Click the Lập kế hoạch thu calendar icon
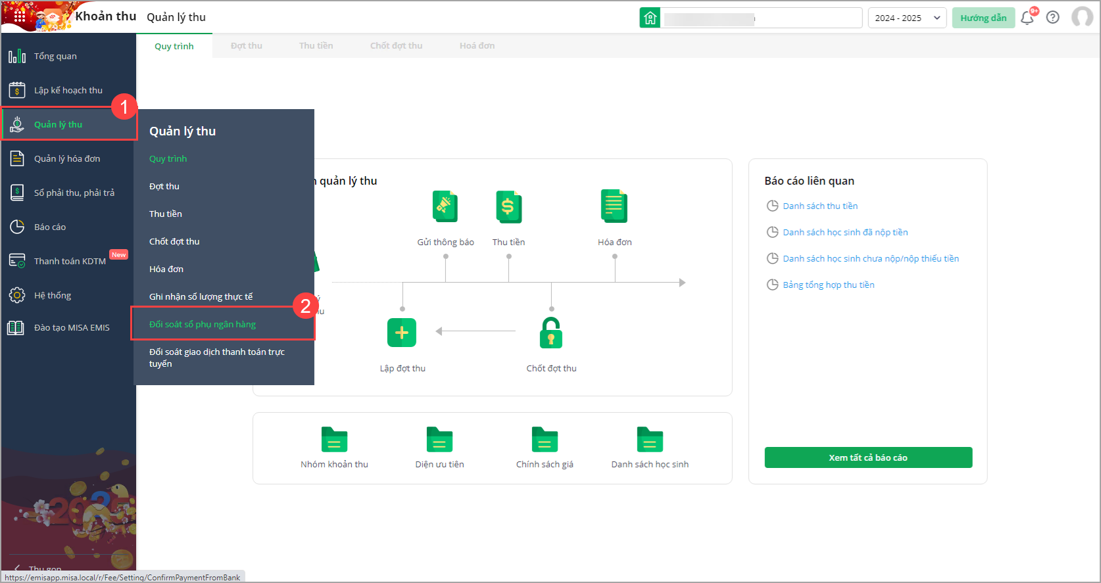 click(17, 90)
